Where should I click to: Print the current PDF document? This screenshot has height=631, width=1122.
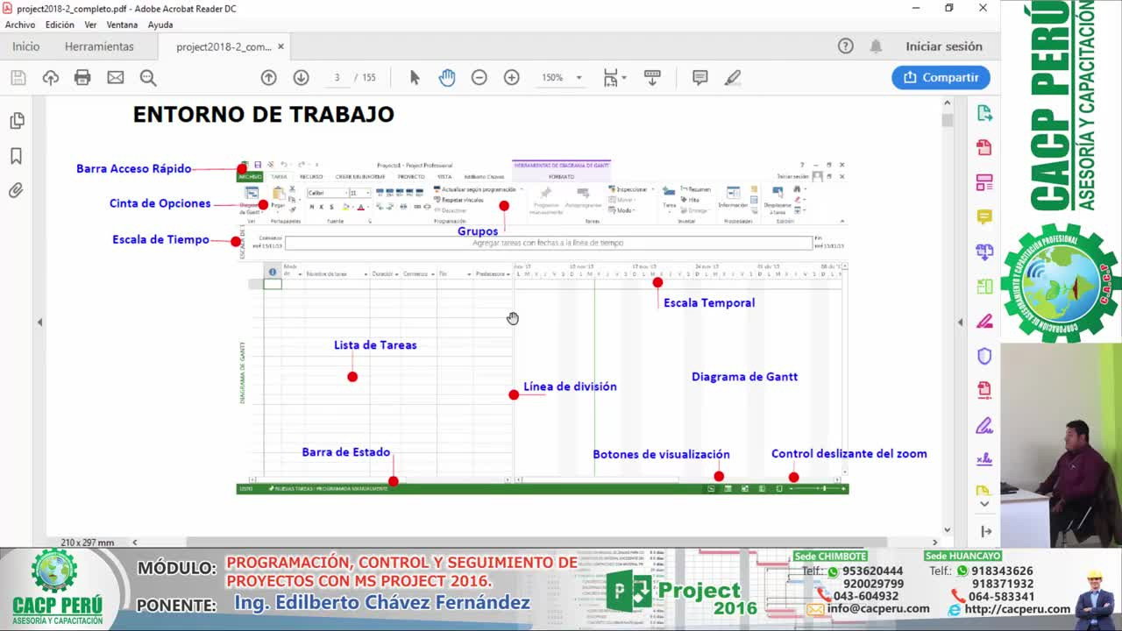tap(82, 77)
